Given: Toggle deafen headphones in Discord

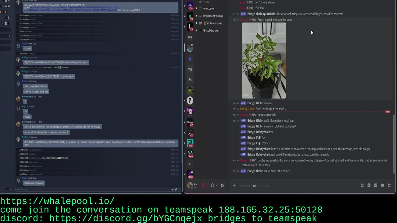Looking at the screenshot, I should point(212,185).
